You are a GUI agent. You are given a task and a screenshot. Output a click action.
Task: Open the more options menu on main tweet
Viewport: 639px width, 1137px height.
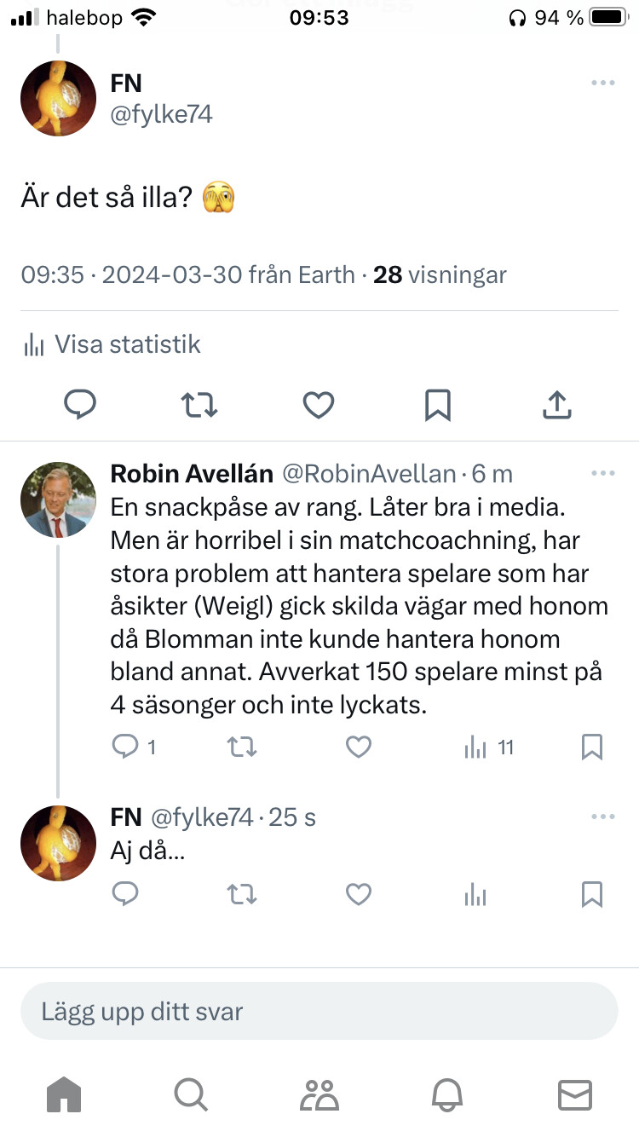coord(602,83)
